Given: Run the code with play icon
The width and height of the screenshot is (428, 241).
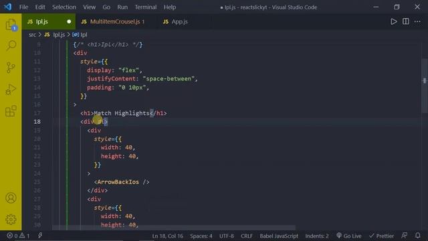Looking at the screenshot, I should pyautogui.click(x=393, y=21).
